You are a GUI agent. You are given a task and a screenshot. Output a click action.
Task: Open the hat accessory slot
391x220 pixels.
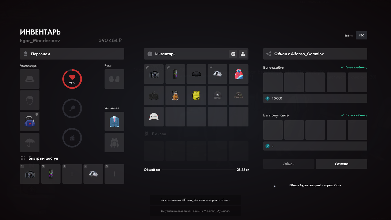[x=30, y=79]
